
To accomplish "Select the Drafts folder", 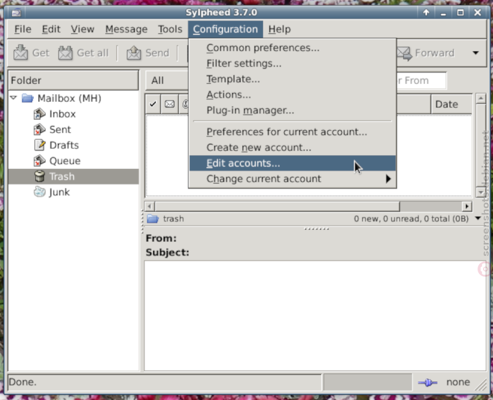I will coord(64,145).
